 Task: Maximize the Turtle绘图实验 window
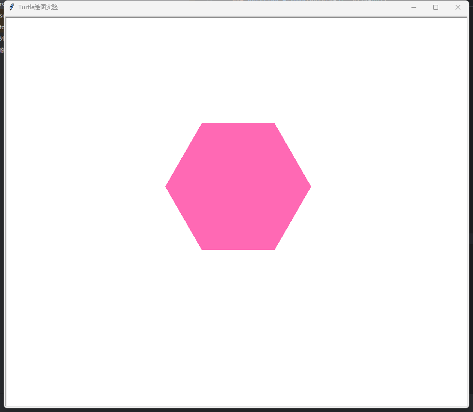click(x=436, y=7)
